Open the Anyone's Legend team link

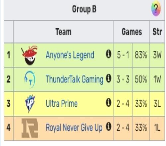(70, 55)
